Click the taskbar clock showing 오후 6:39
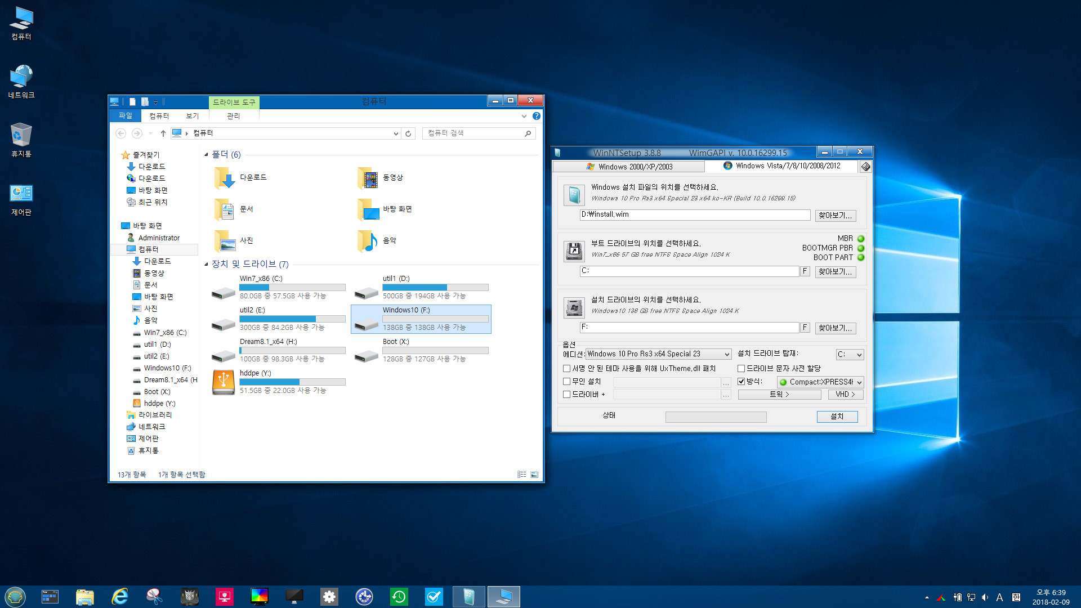Viewport: 1081px width, 608px height. click(1051, 597)
